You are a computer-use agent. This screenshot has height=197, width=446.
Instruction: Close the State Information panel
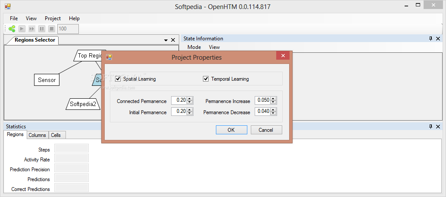(x=438, y=39)
